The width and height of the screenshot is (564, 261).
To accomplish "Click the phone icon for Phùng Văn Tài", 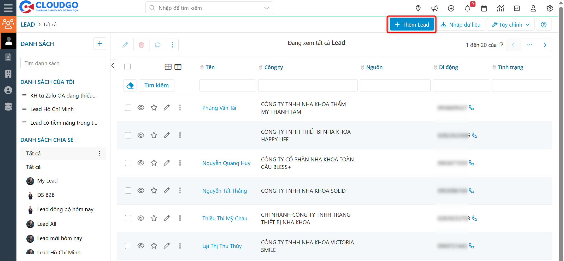I will pyautogui.click(x=471, y=108).
